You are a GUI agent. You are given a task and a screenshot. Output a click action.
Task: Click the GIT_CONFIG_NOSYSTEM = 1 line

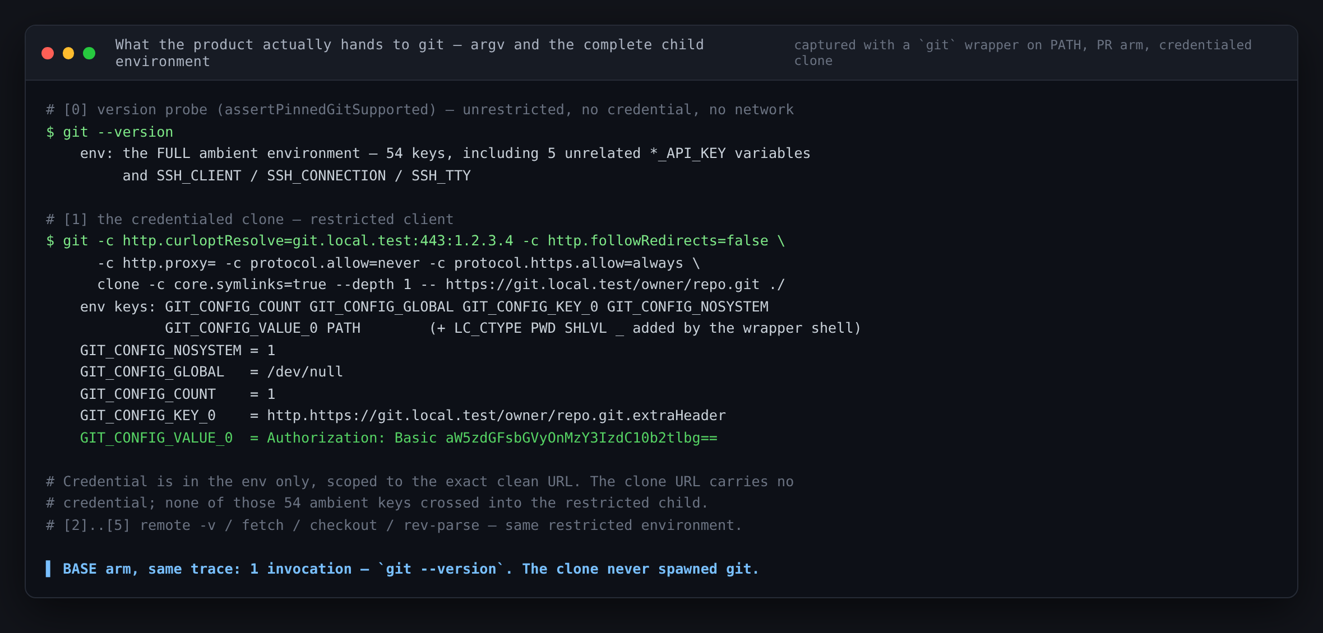click(x=178, y=350)
